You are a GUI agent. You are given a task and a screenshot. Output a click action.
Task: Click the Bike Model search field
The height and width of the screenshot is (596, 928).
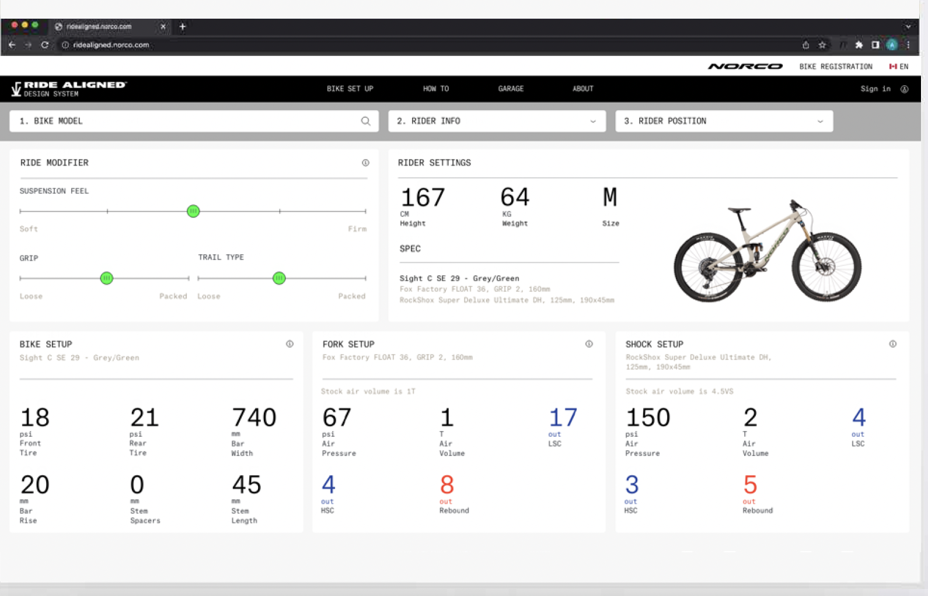tap(194, 121)
